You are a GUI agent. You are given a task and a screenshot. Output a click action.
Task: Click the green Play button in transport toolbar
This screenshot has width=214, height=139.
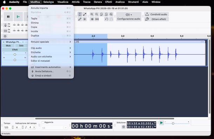coord(18,16)
